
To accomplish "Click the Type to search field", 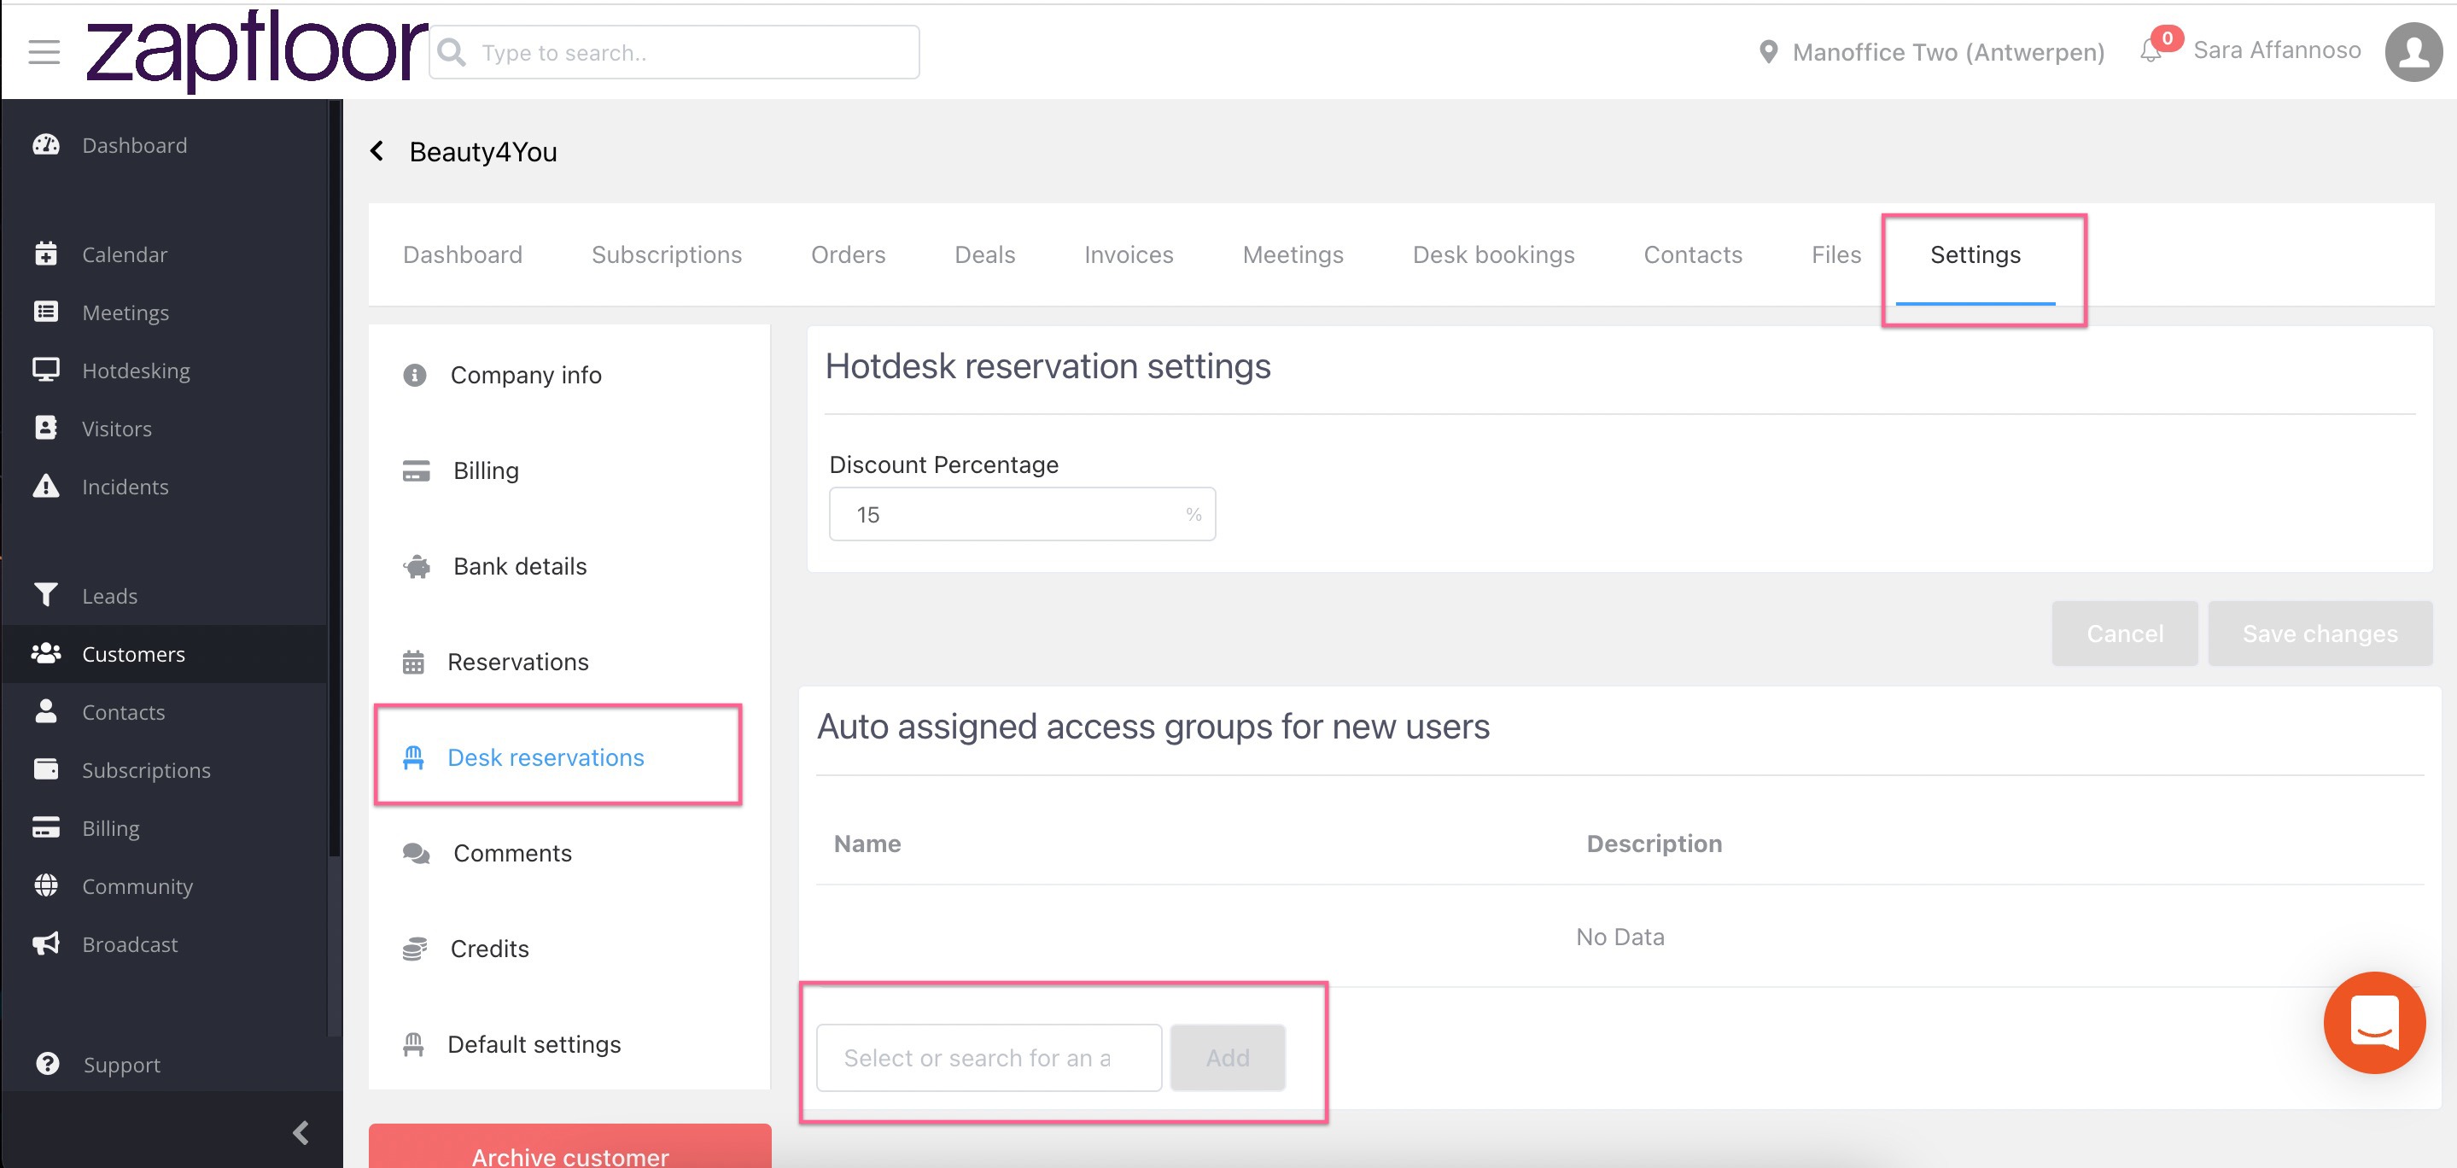I will 674,52.
